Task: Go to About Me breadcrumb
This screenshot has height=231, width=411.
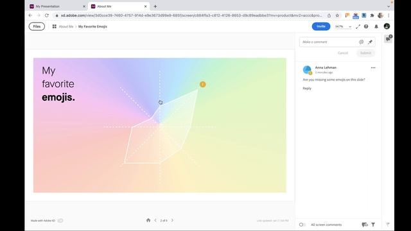Action: [66, 26]
